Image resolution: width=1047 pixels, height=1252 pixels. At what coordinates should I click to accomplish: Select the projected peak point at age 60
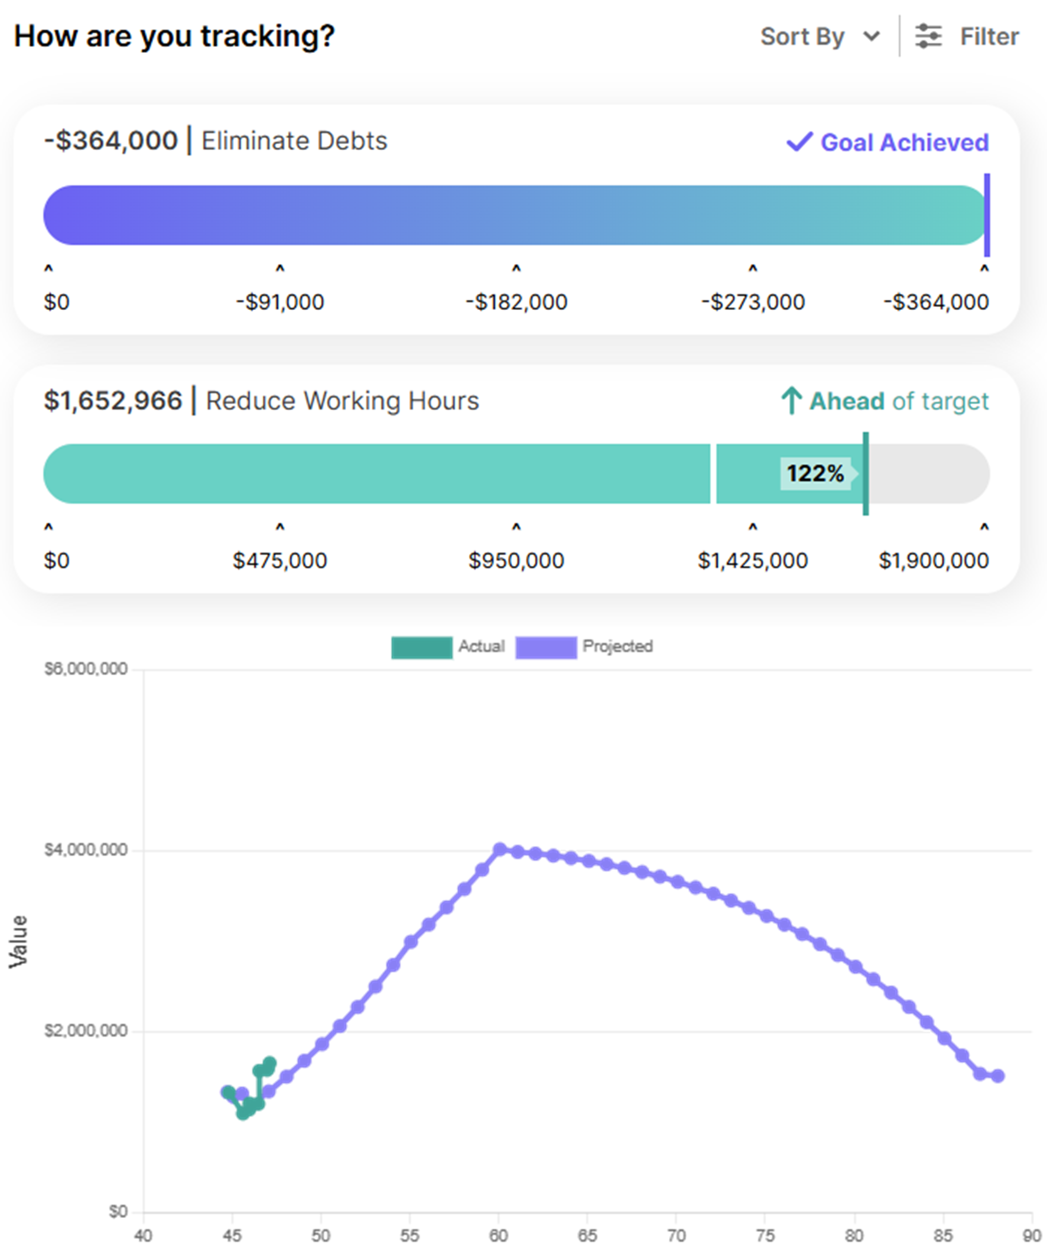499,849
